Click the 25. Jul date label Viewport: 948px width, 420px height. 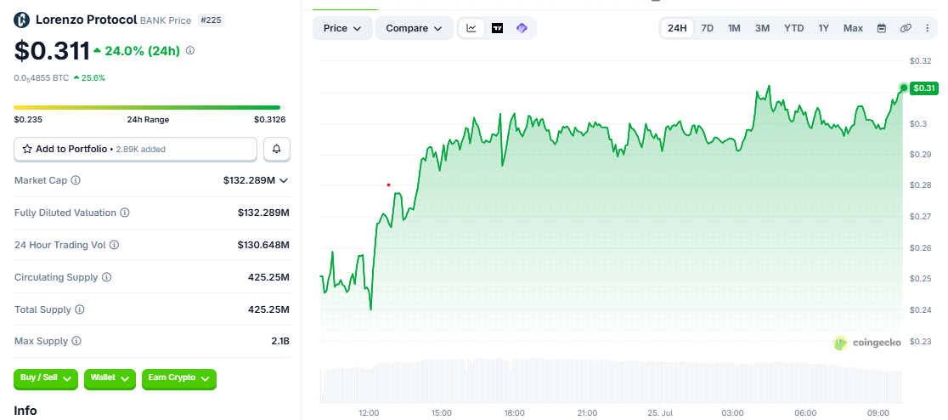[660, 412]
